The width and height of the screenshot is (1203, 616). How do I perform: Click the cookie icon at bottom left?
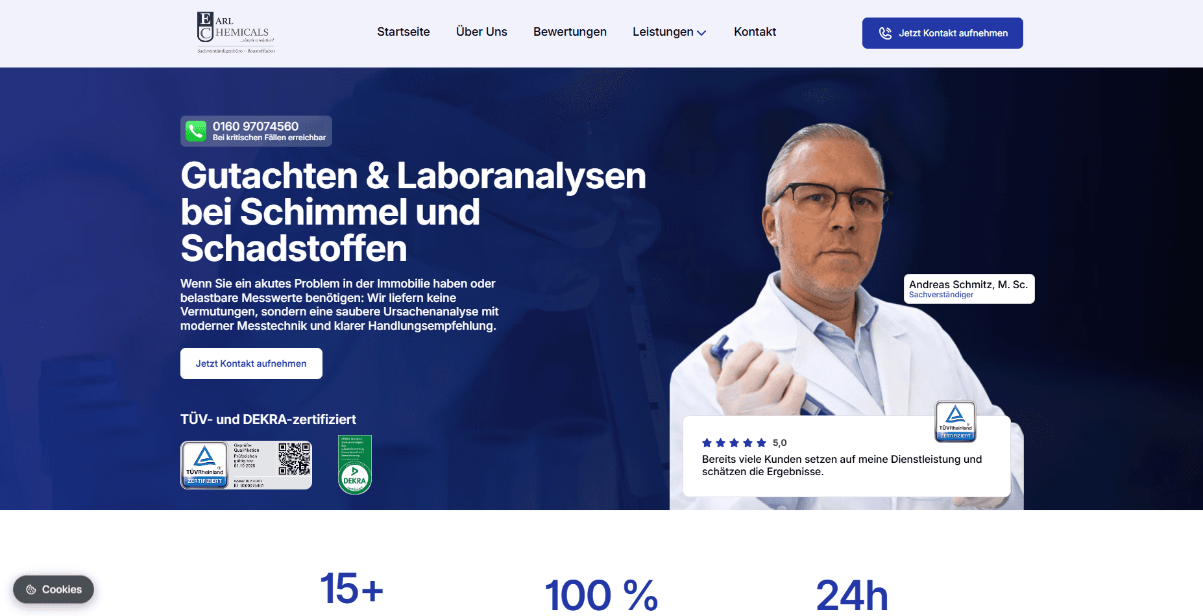(31, 589)
